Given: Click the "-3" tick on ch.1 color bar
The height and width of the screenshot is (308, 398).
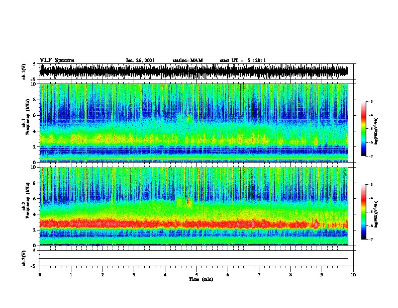Looking at the screenshot, I should pyautogui.click(x=370, y=102).
